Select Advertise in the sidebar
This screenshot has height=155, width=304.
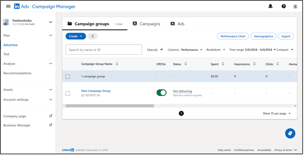[x=11, y=45]
